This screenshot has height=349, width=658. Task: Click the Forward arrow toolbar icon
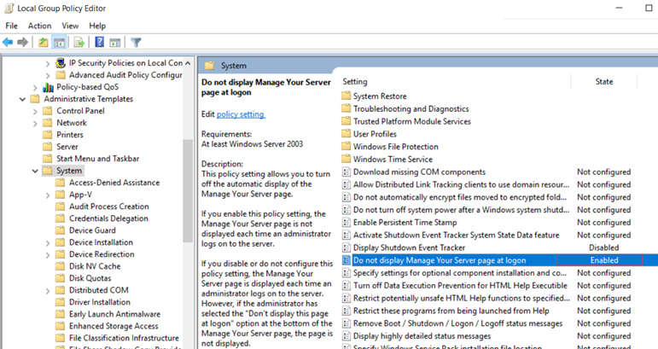23,42
